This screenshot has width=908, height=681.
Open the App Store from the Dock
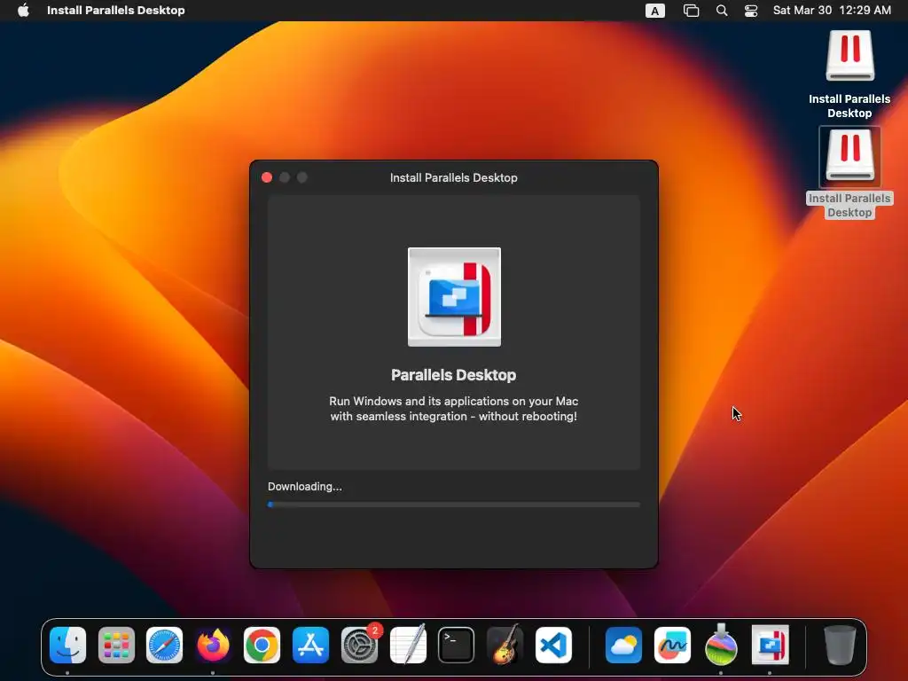[310, 645]
